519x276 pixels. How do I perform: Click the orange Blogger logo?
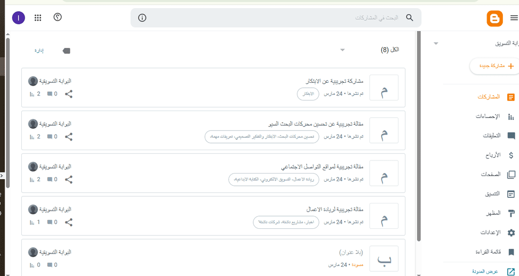pyautogui.click(x=495, y=18)
